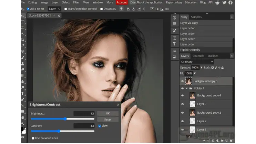The height and width of the screenshot is (144, 256).
Task: Select the Clone Stamp tool
Action: pyautogui.click(x=23, y=64)
